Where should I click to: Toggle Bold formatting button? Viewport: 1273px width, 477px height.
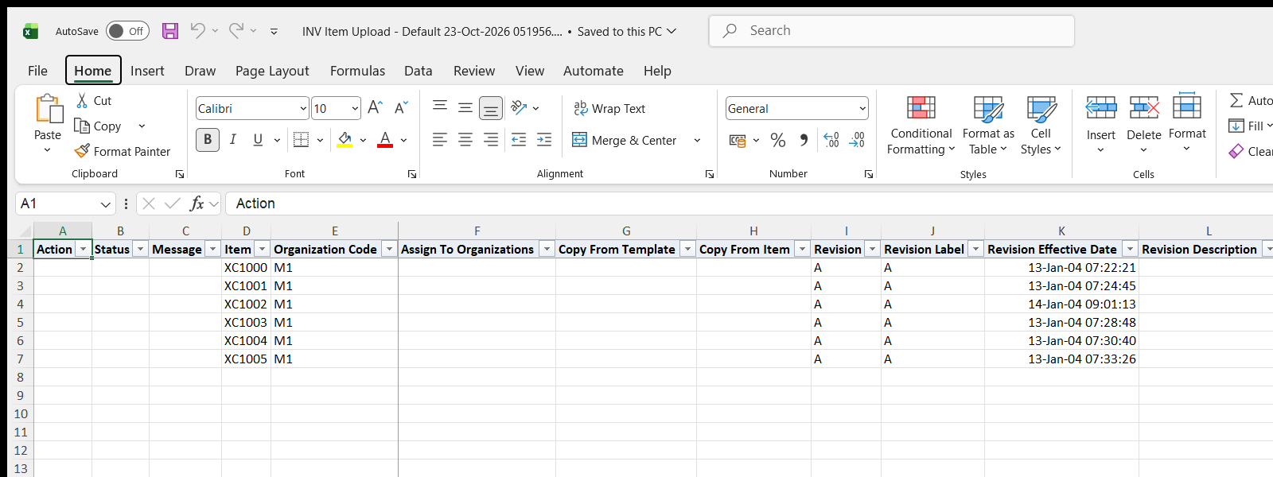click(x=208, y=140)
